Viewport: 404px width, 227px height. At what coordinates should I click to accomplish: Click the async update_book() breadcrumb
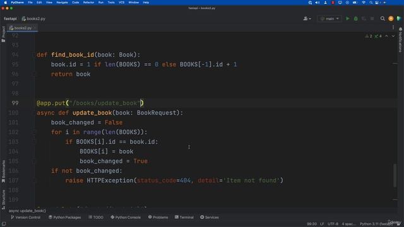(27, 211)
